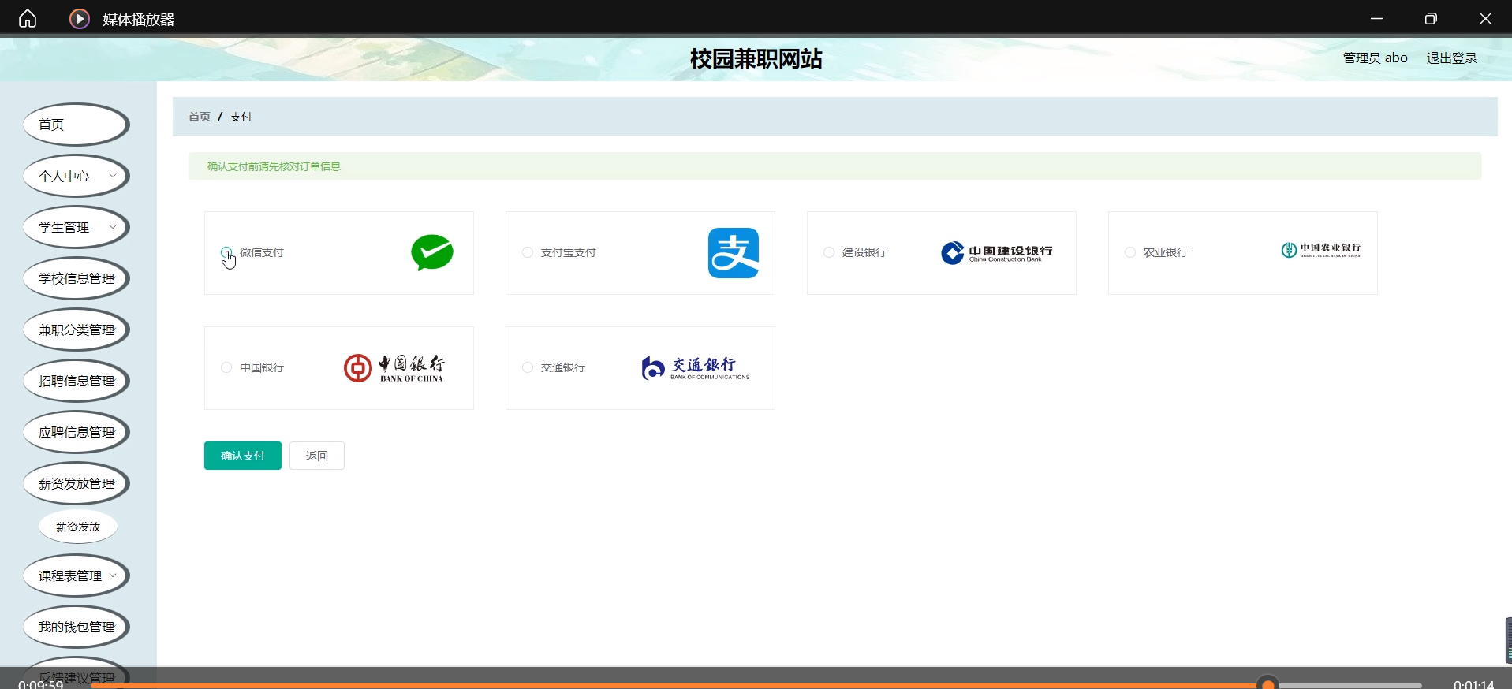This screenshot has width=1512, height=689.
Task: Click the 交通银行 label text
Action: click(x=563, y=367)
